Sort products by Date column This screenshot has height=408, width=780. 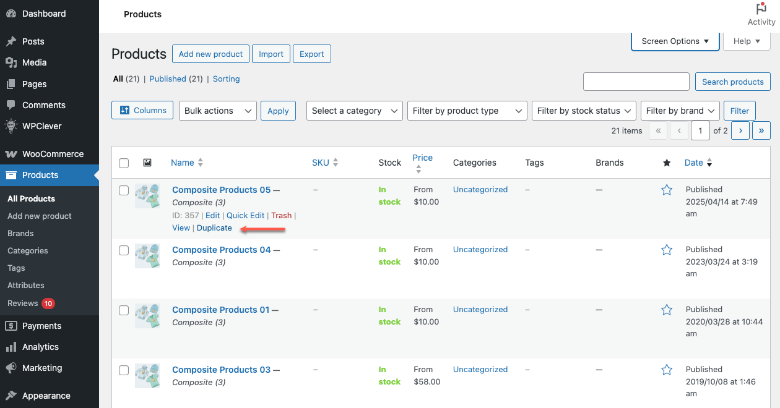point(698,163)
